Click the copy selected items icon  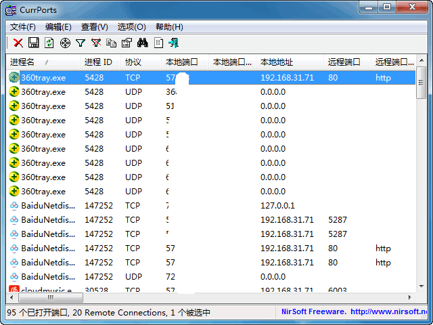click(111, 43)
